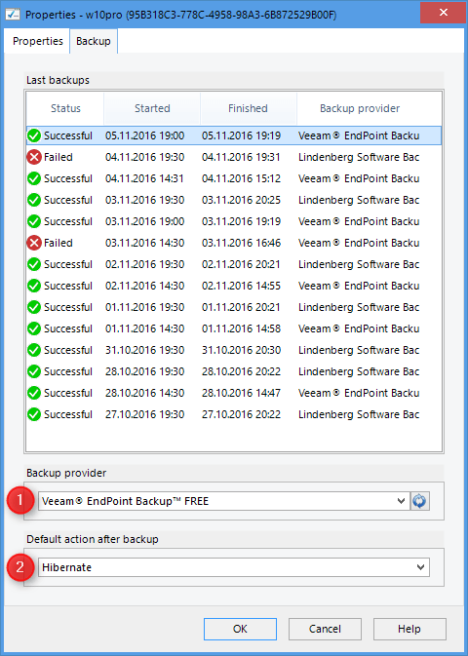The width and height of the screenshot is (468, 656).
Task: Click finished time 31.10.2016 20:30
Action: [242, 350]
